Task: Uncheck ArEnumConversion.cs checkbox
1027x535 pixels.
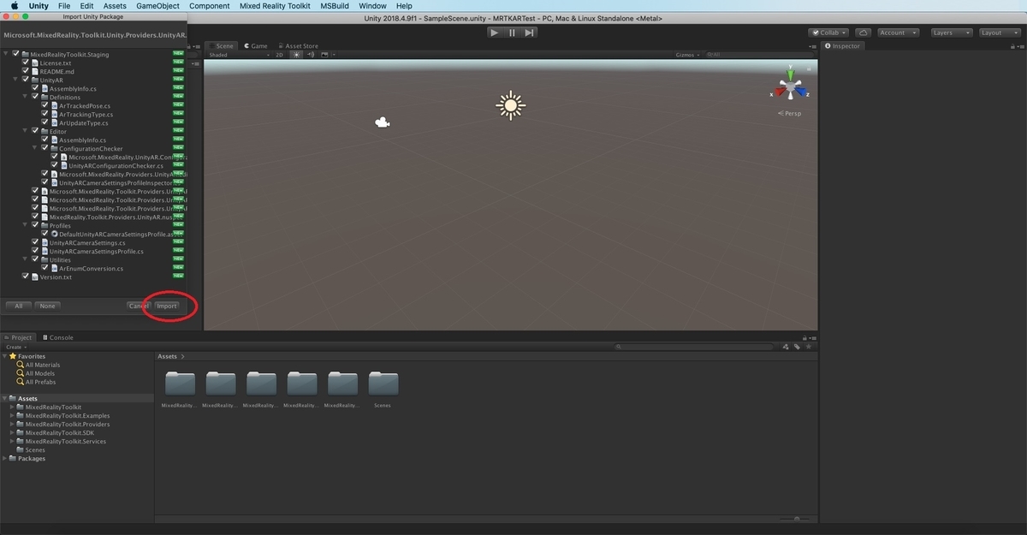Action: [x=45, y=268]
